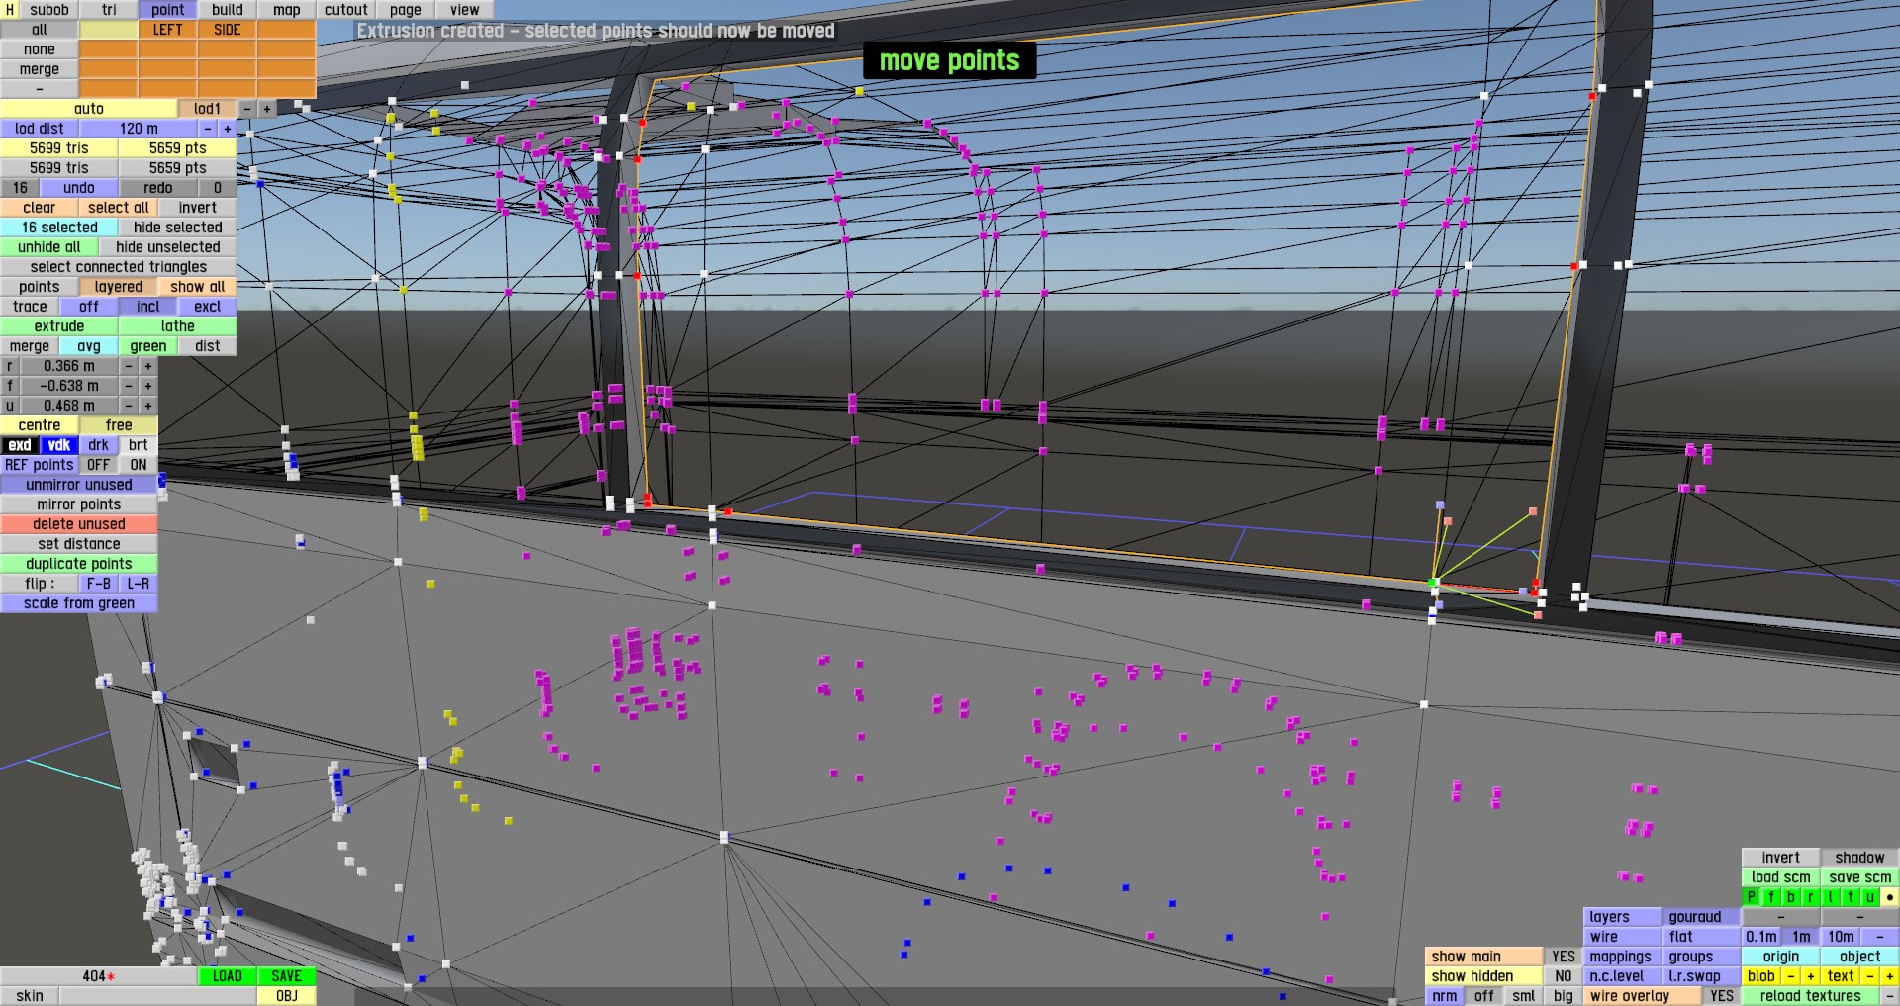Click the delete unused button
Image resolution: width=1900 pixels, height=1006 pixels.
coord(79,524)
